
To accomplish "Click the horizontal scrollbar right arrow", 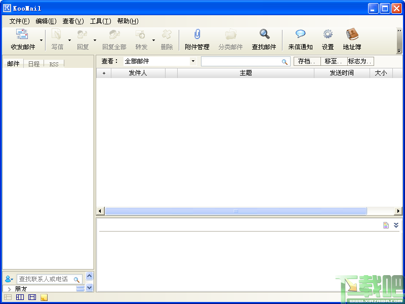I will click(x=398, y=211).
